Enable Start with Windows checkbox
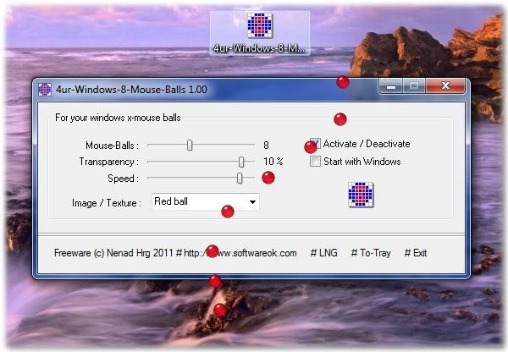 [315, 162]
